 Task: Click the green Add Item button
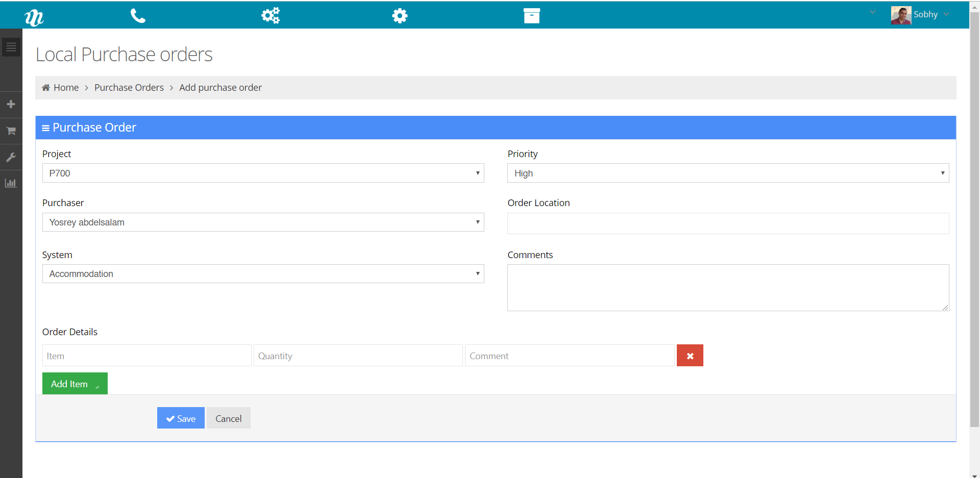click(x=75, y=384)
